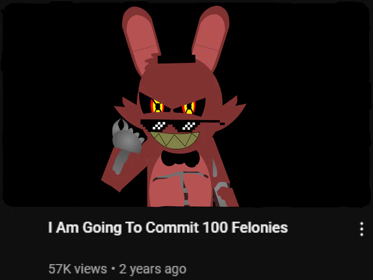Click the 2 years ago upload date

[153, 269]
